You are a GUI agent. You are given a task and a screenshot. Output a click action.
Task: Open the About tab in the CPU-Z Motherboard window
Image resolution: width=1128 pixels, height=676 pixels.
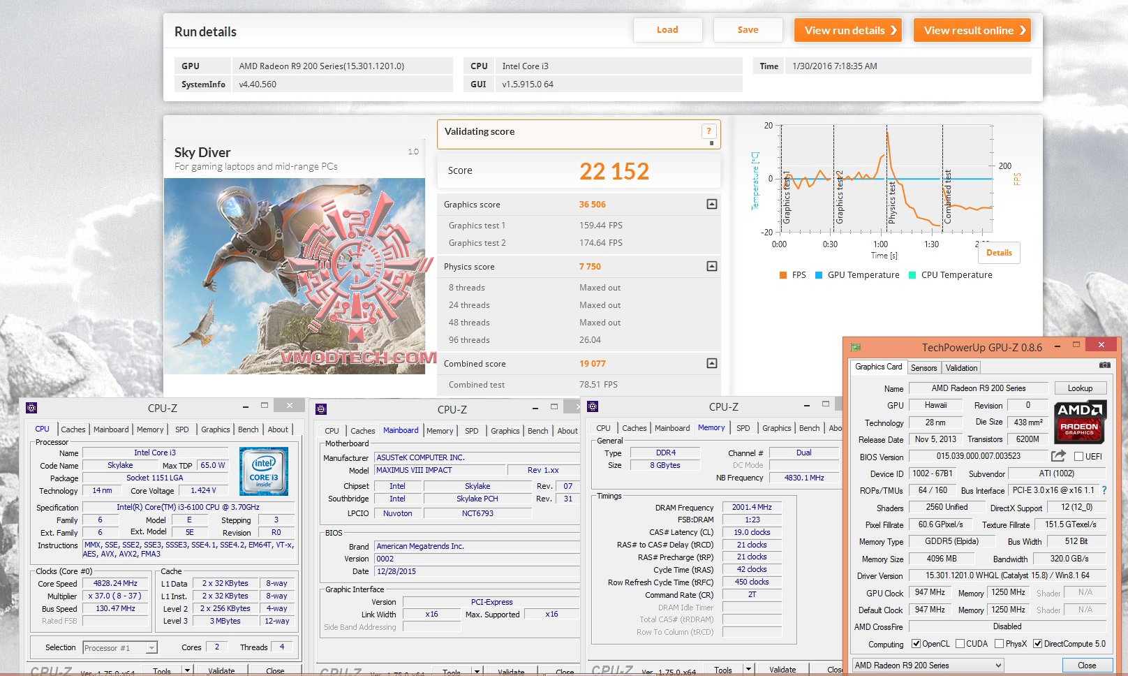(567, 431)
